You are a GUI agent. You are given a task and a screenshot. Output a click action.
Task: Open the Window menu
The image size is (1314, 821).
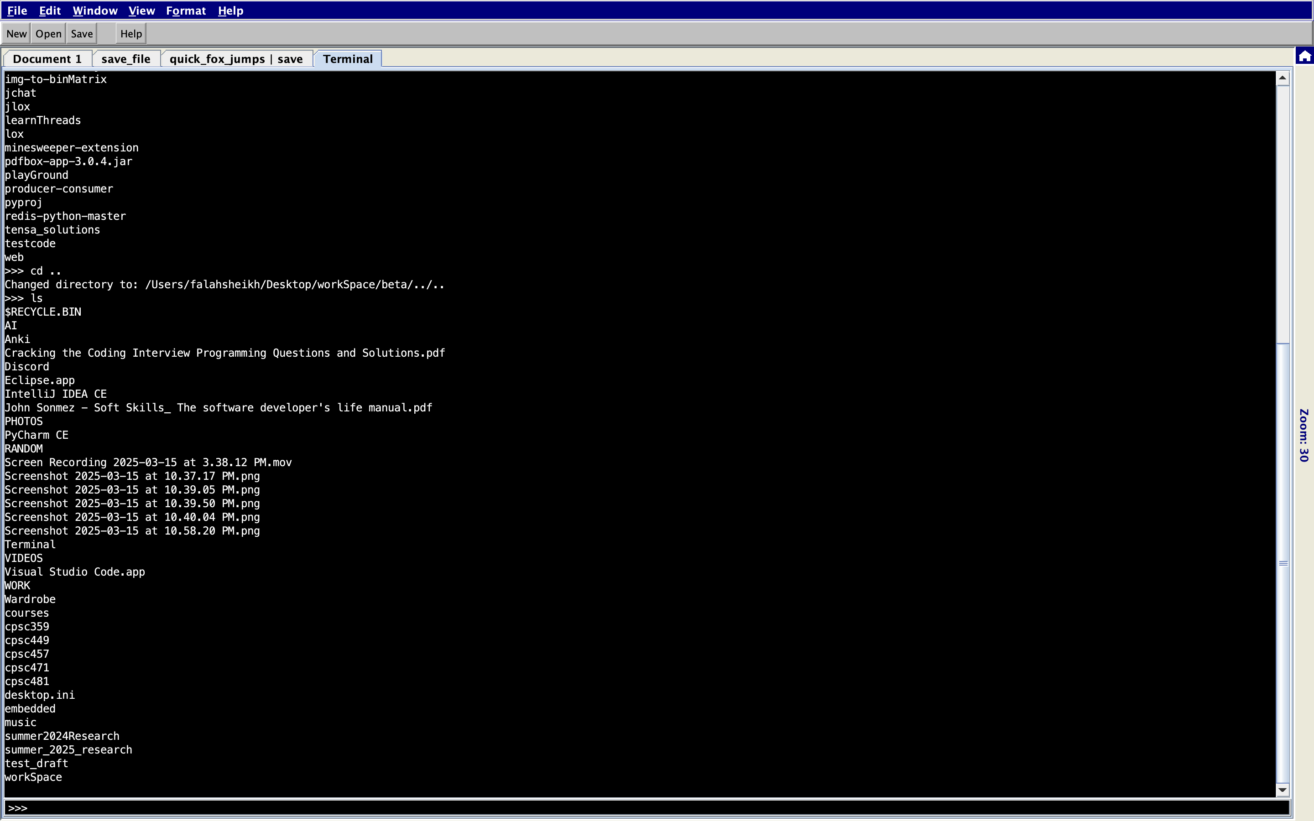click(94, 10)
